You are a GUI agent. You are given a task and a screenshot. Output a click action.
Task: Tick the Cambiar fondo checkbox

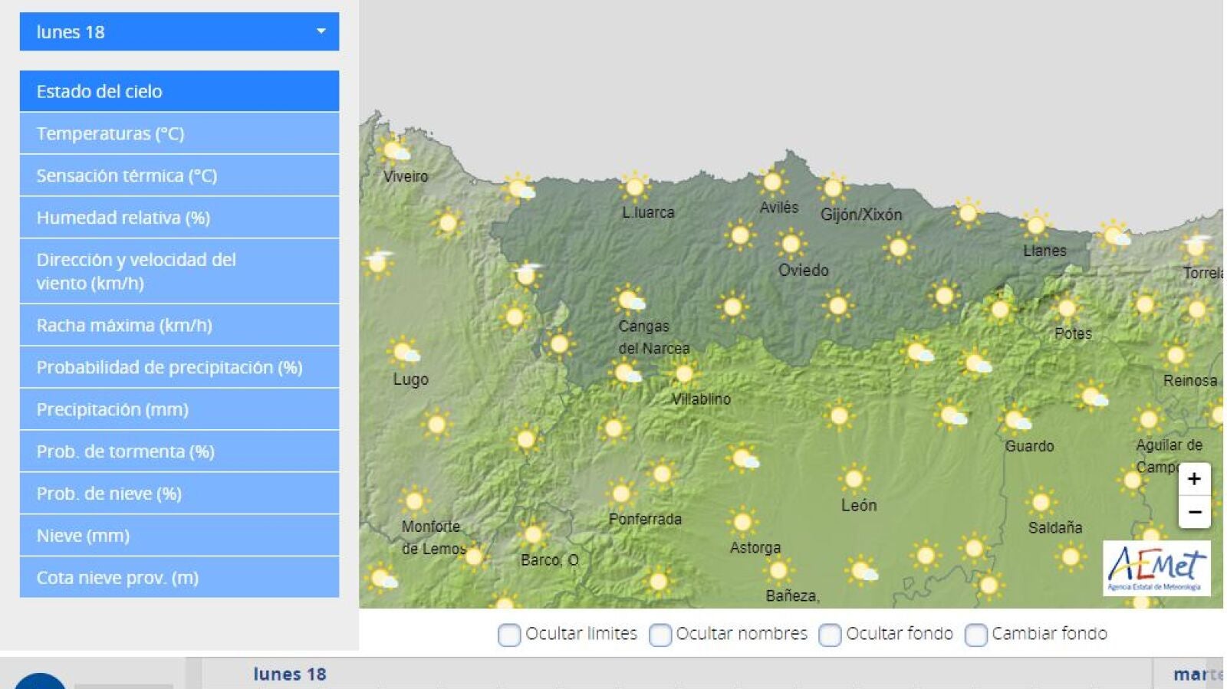975,635
